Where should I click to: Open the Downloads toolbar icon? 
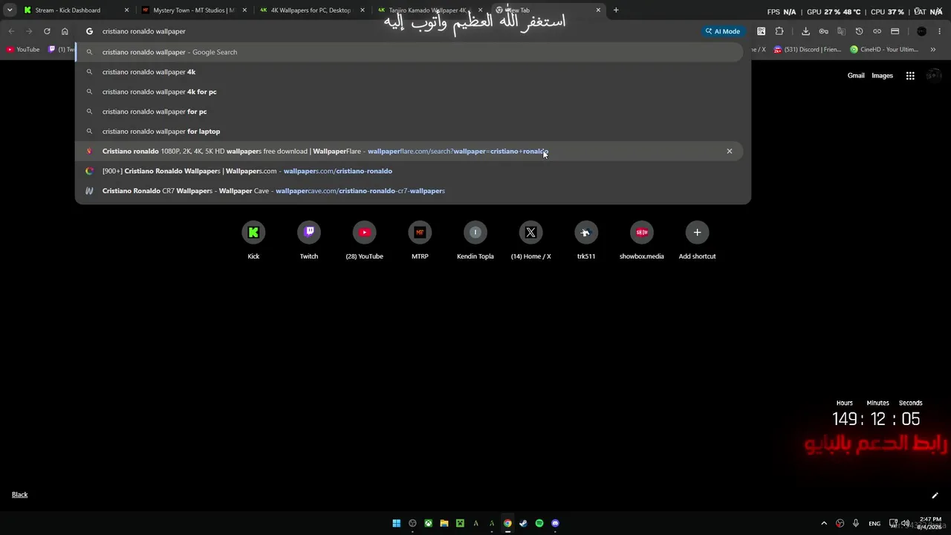click(x=805, y=31)
